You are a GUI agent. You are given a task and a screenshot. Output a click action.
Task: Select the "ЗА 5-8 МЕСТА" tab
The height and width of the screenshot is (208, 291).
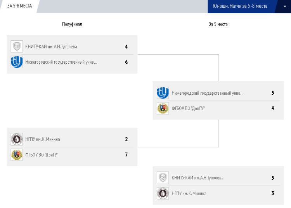(19, 6)
